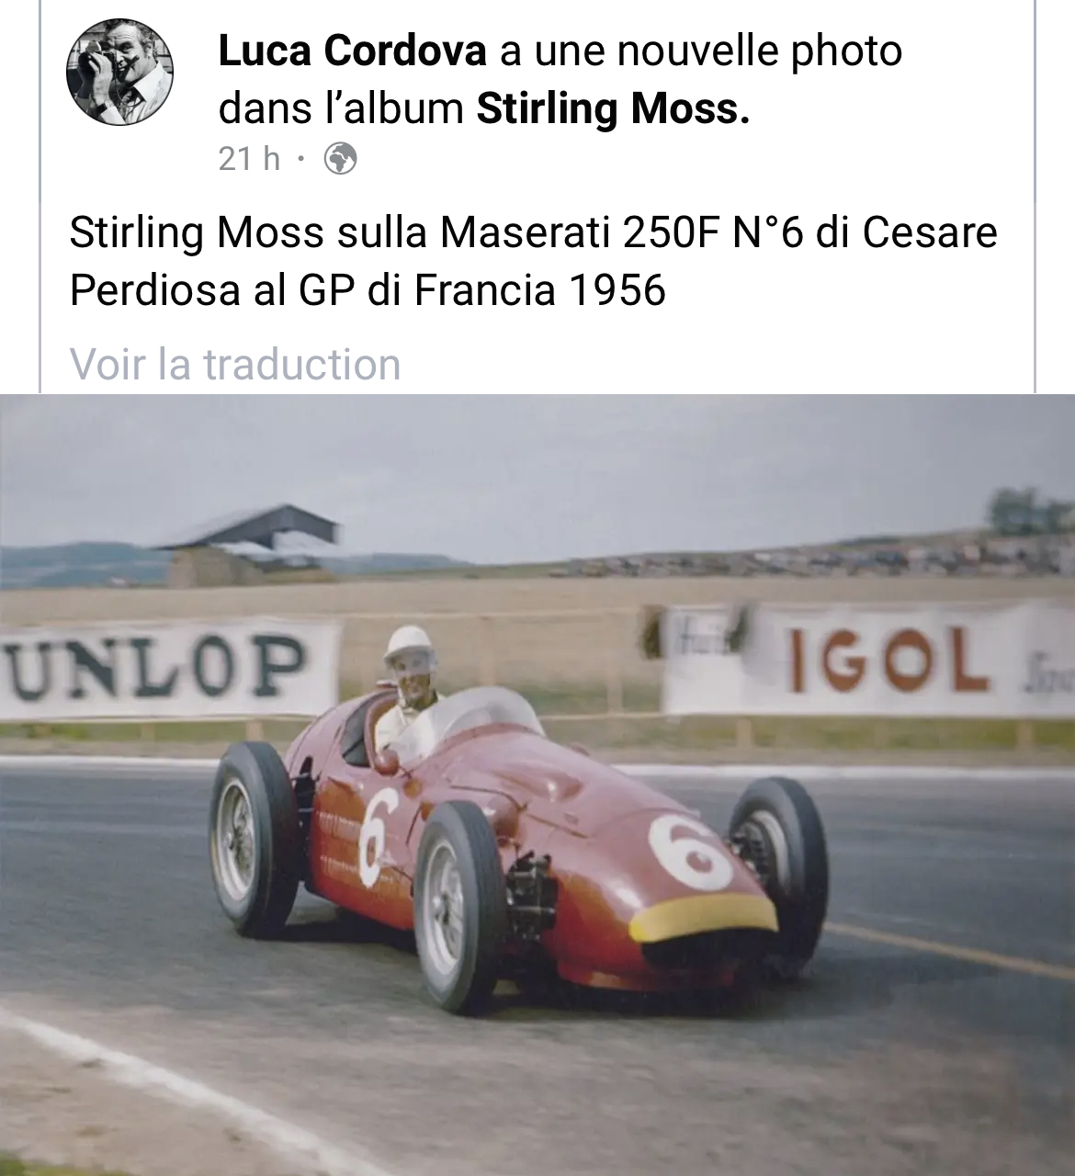Click the yellow nose band of the Maserati

click(x=702, y=919)
